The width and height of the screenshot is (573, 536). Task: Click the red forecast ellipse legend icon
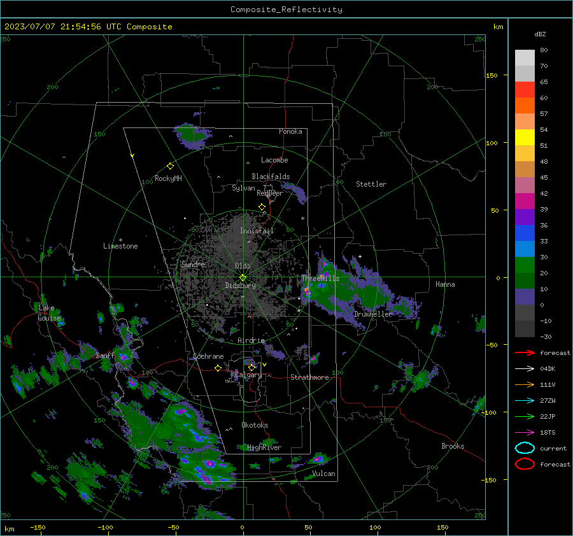(x=525, y=464)
